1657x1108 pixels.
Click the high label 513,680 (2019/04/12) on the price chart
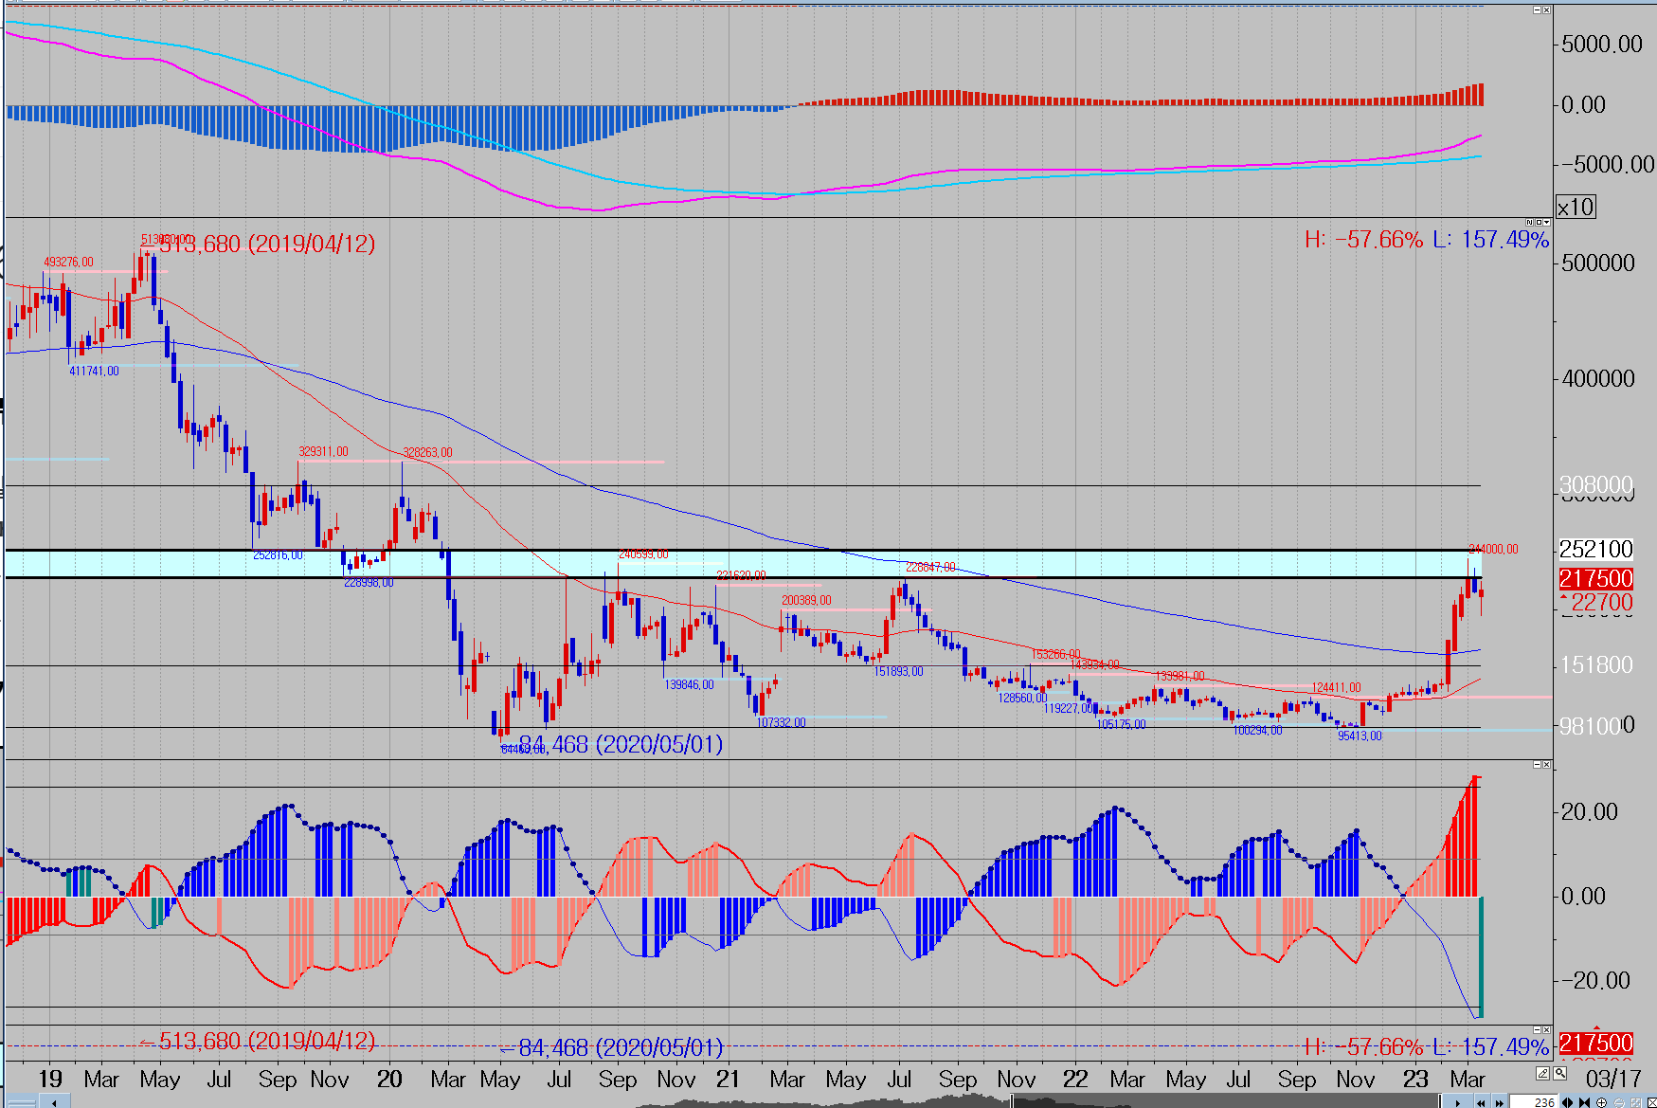pos(267,244)
